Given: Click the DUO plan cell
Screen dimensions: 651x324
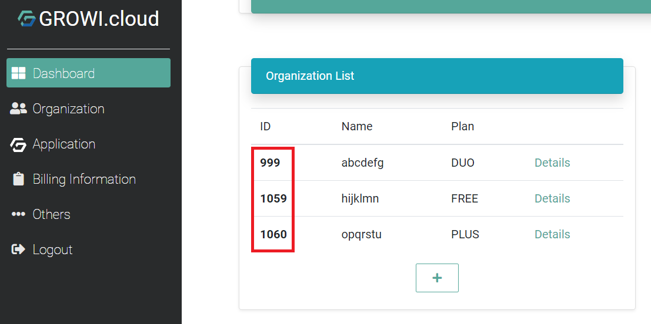Looking at the screenshot, I should pyautogui.click(x=462, y=163).
